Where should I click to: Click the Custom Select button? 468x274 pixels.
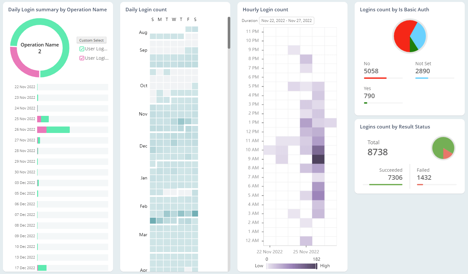coord(91,40)
